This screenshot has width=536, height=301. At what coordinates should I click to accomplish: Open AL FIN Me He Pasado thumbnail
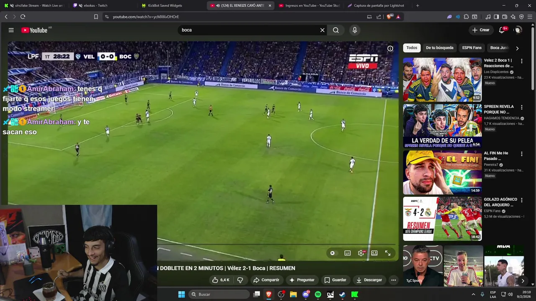(x=442, y=172)
